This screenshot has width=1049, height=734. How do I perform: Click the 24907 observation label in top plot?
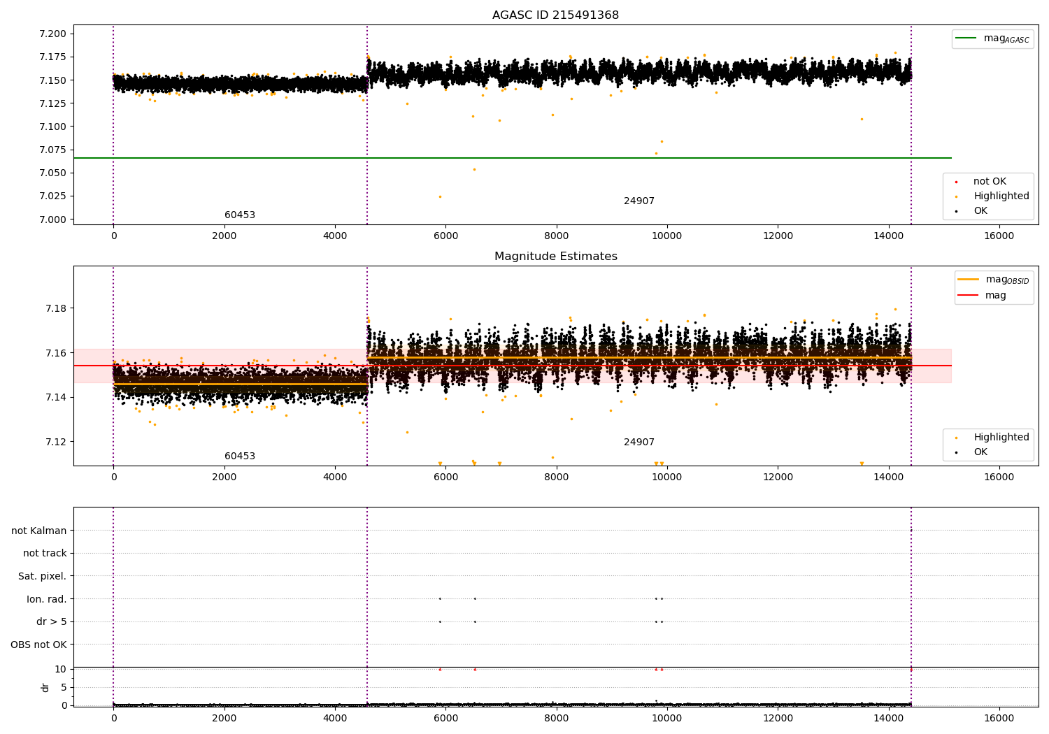(638, 201)
